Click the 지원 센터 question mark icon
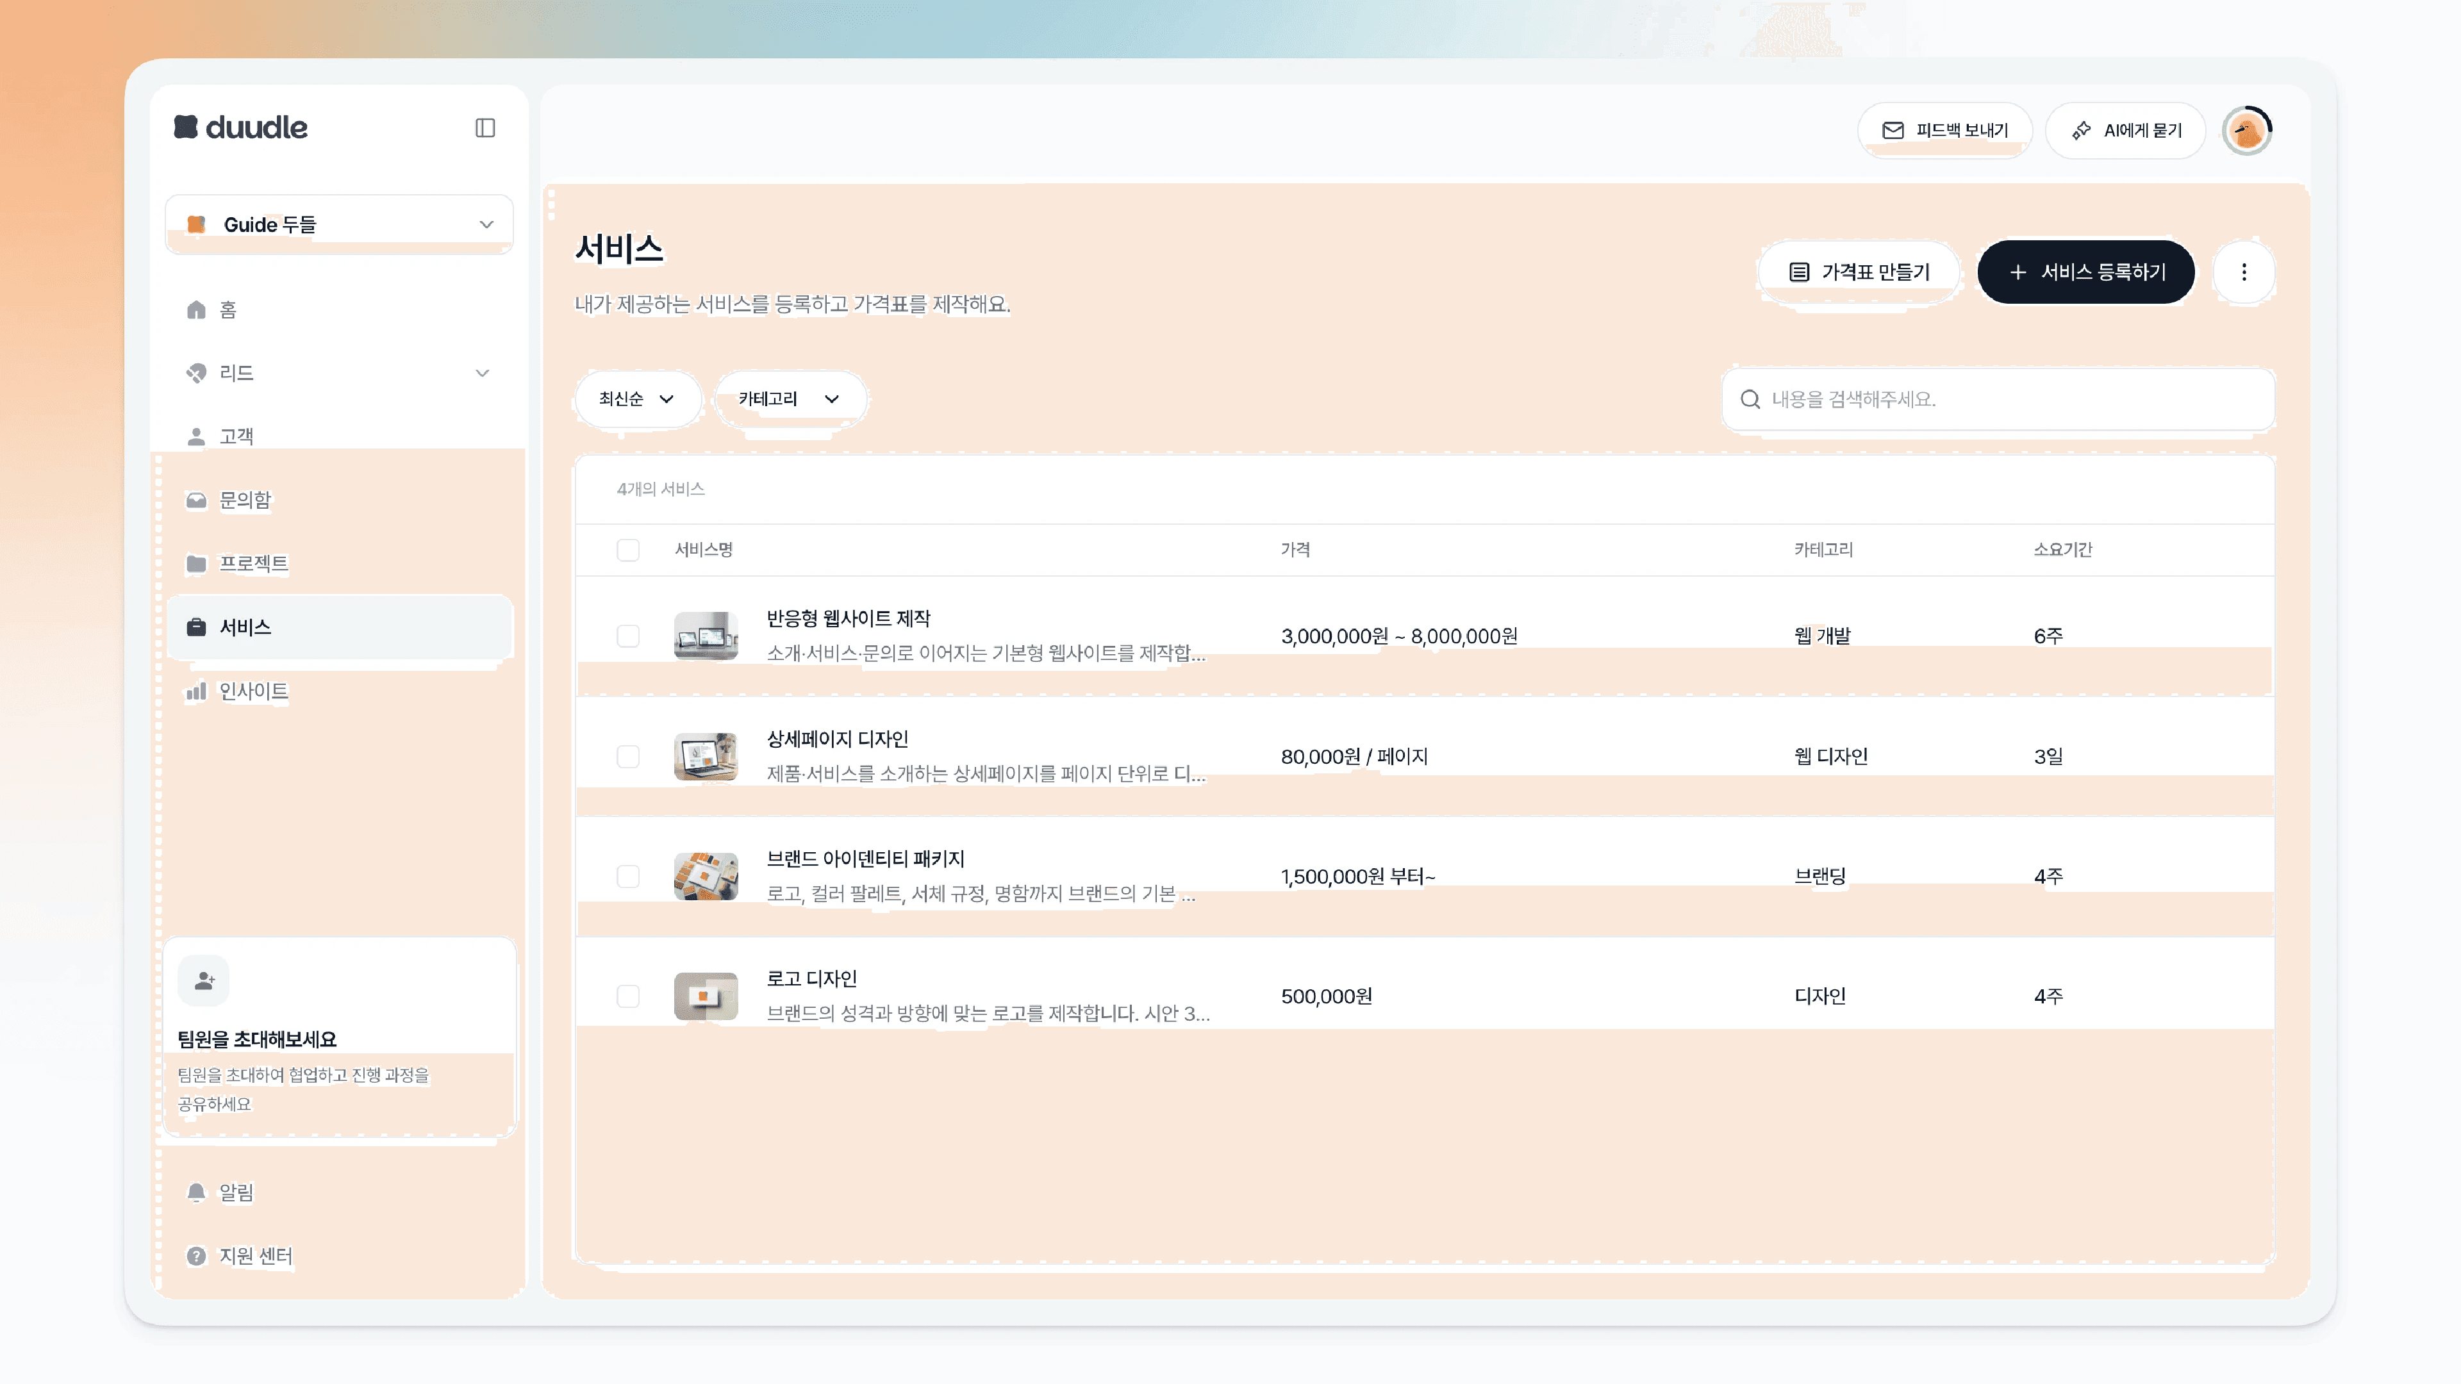Viewport: 2461px width, 1384px height. [196, 1256]
